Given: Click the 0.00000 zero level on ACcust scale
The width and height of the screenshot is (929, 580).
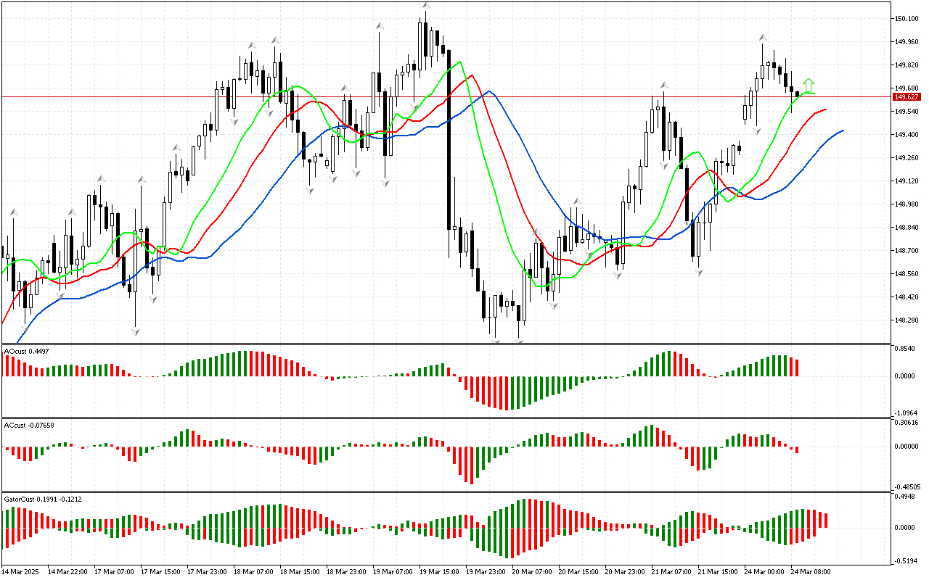Looking at the screenshot, I should pyautogui.click(x=908, y=447).
